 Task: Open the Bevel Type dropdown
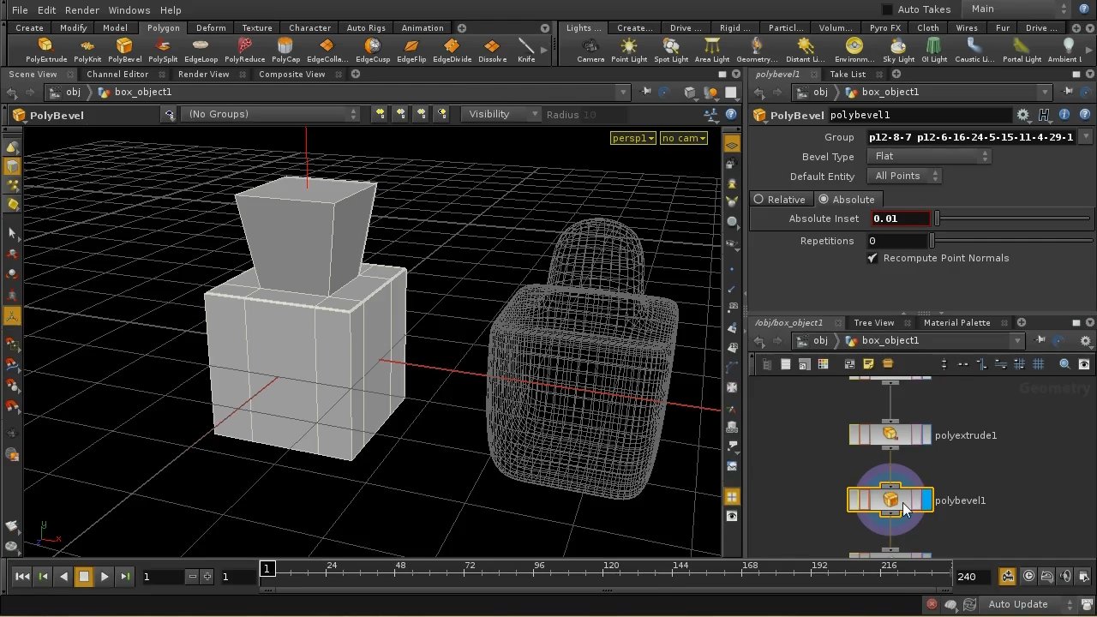pyautogui.click(x=931, y=157)
